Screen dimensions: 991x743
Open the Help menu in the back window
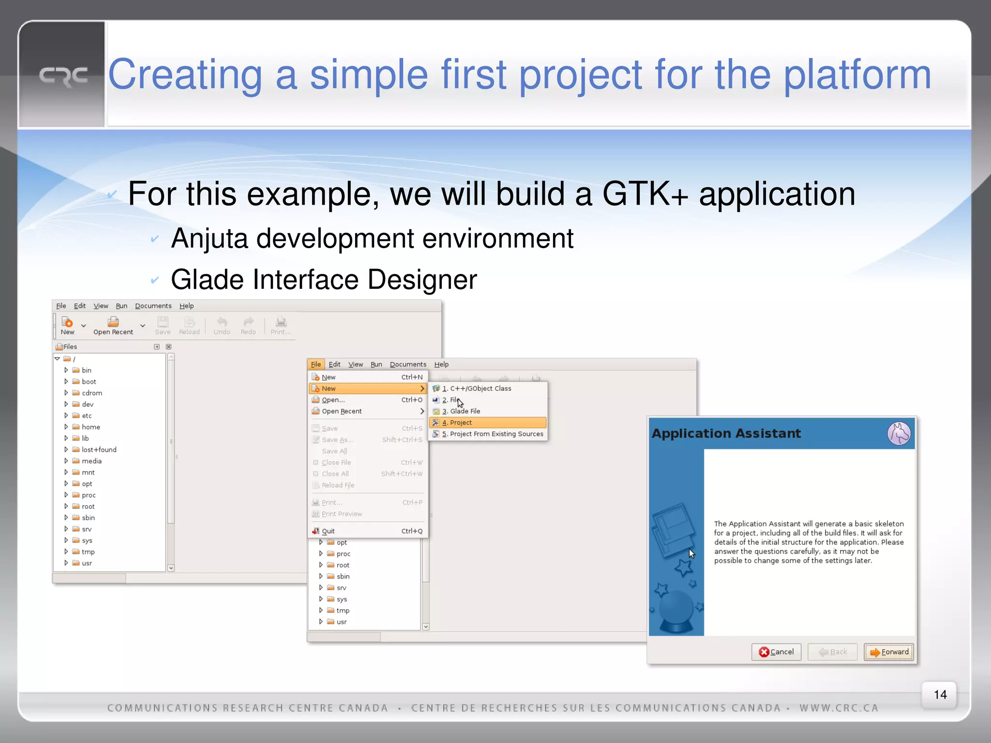[187, 306]
